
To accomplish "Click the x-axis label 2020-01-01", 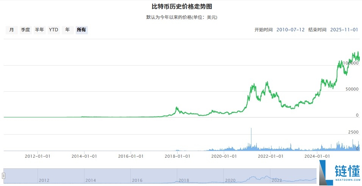I will coord(224,156).
